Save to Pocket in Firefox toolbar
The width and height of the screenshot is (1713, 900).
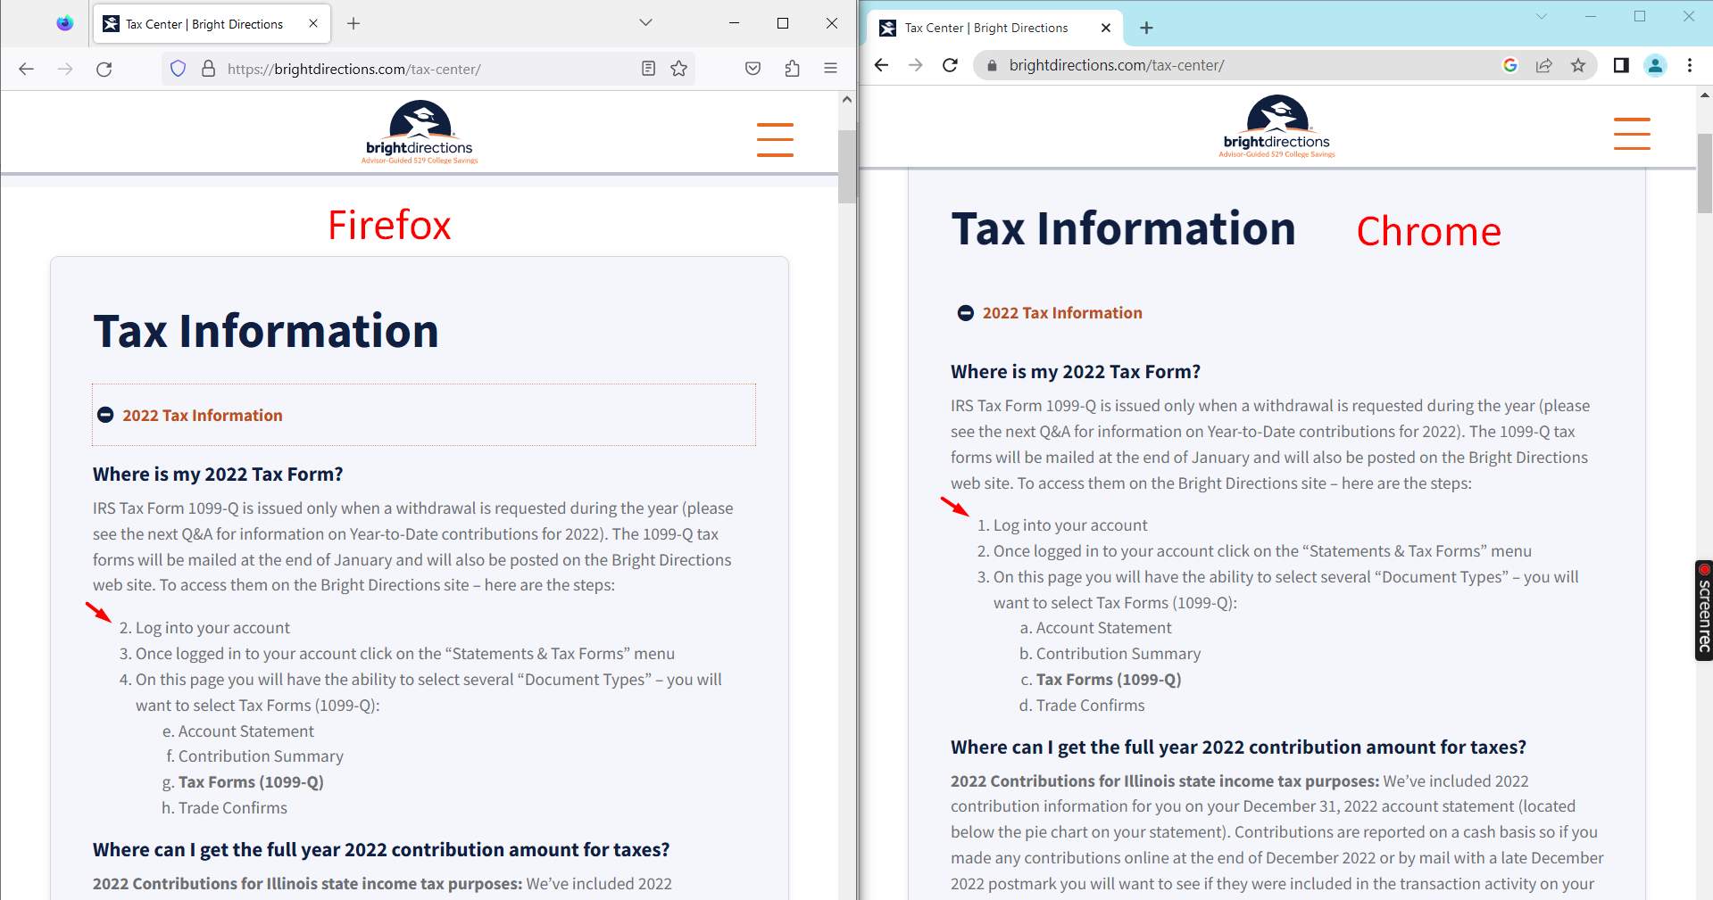point(753,69)
